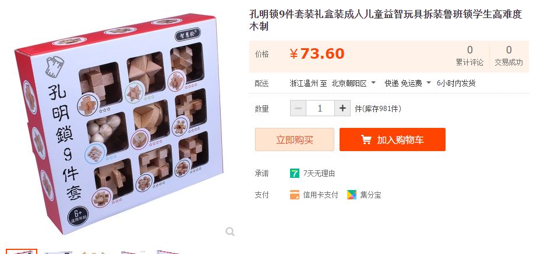Add item with 加入购物车 button
Image resolution: width=537 pixels, height=254 pixels.
click(393, 139)
